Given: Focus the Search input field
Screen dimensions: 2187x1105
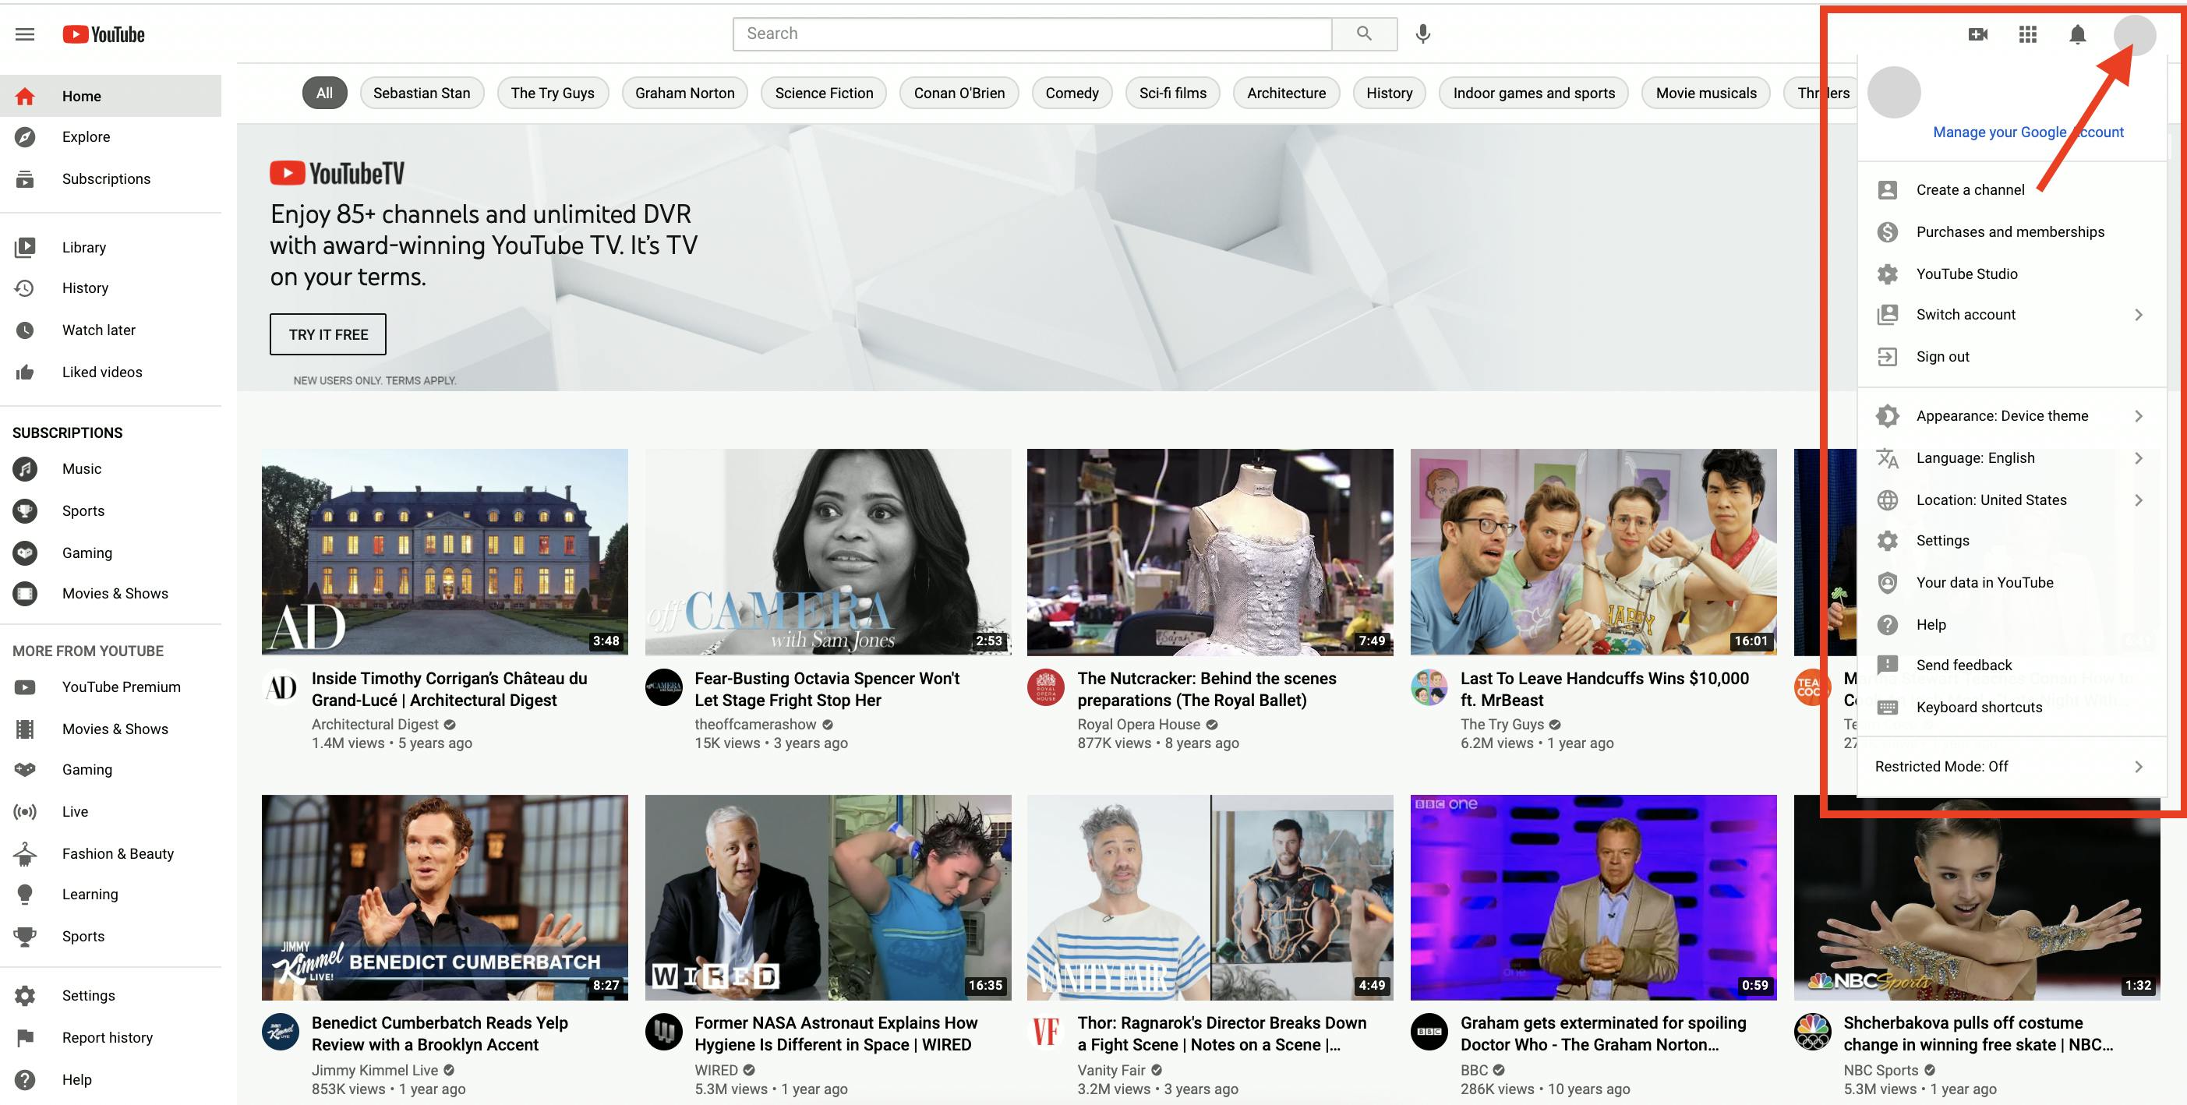Looking at the screenshot, I should 1031,34.
